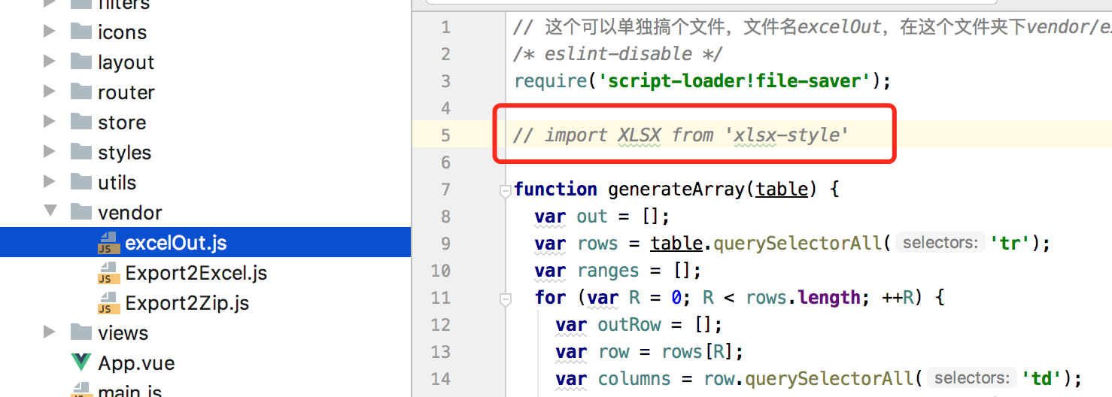Image resolution: width=1112 pixels, height=397 pixels.
Task: Click the Chinese comment on line 1
Action: (x=813, y=27)
